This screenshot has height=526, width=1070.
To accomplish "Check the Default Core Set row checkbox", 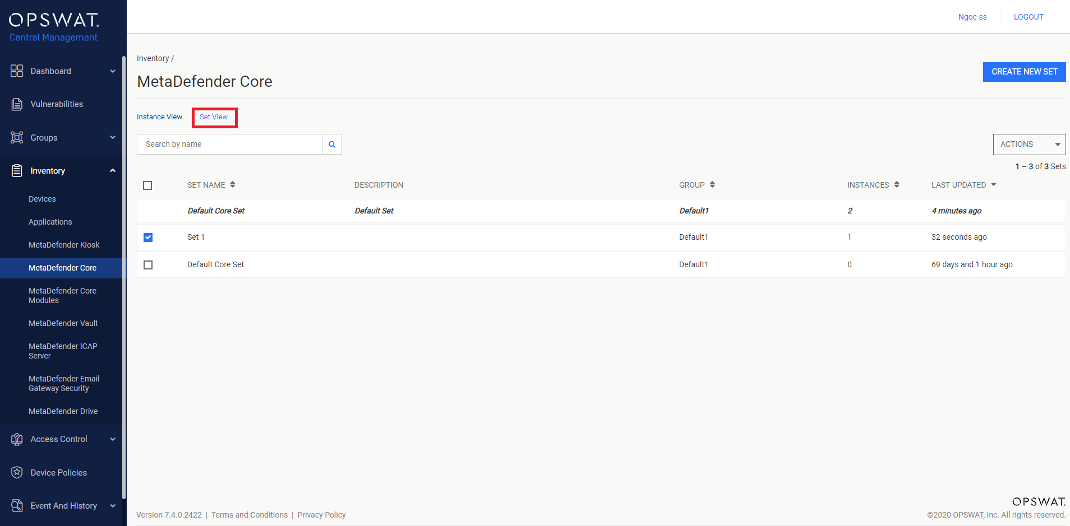I will pyautogui.click(x=148, y=265).
